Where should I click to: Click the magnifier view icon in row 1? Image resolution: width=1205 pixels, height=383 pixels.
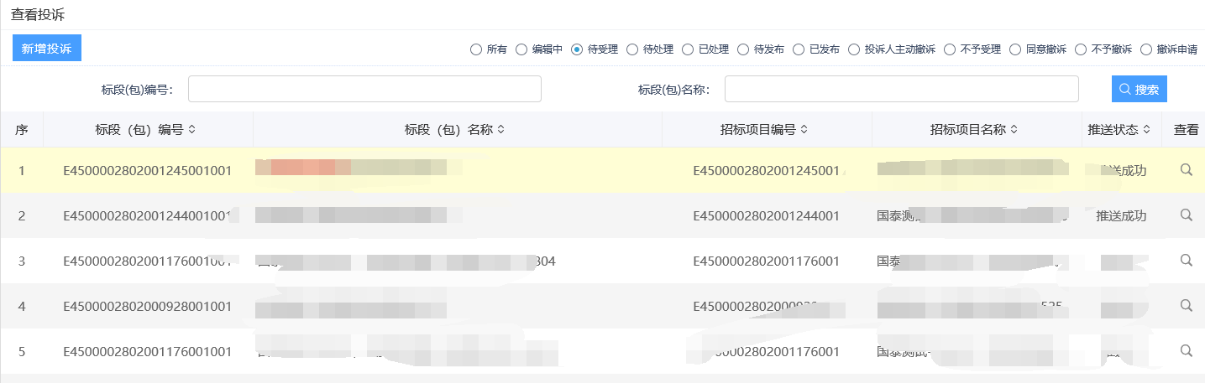[x=1186, y=170]
